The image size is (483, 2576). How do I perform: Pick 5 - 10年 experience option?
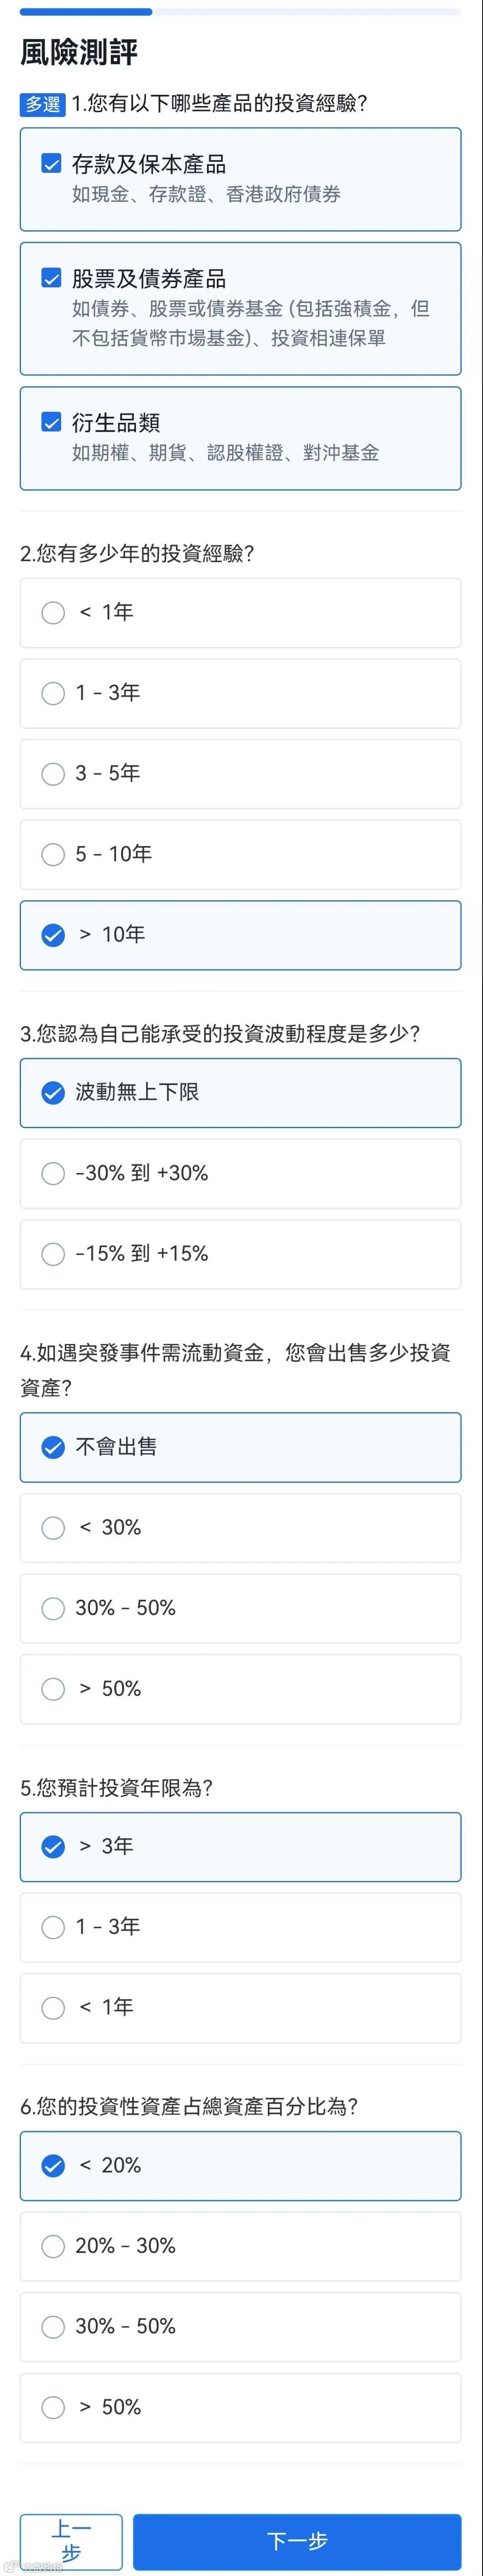tap(240, 855)
